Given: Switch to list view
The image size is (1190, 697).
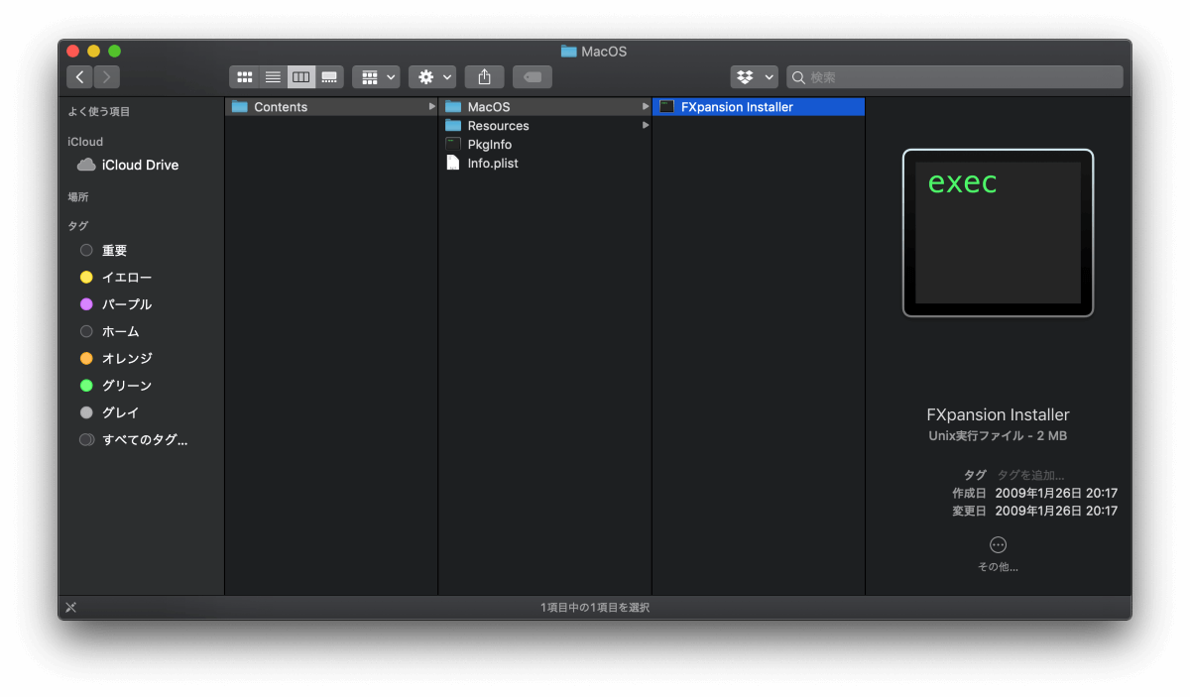Looking at the screenshot, I should (x=273, y=76).
